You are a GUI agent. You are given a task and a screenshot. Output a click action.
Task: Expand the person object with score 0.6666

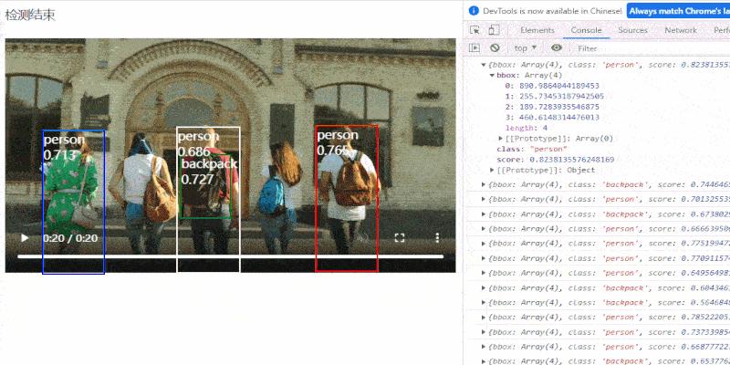click(x=484, y=229)
